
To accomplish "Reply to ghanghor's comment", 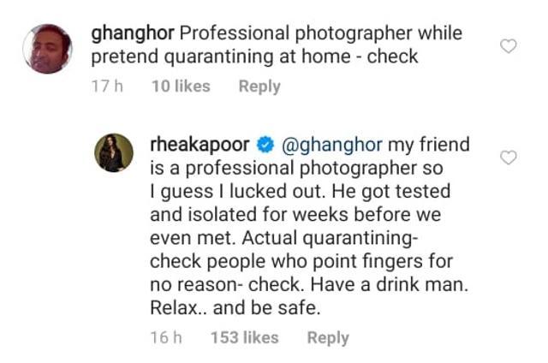I will (x=259, y=86).
